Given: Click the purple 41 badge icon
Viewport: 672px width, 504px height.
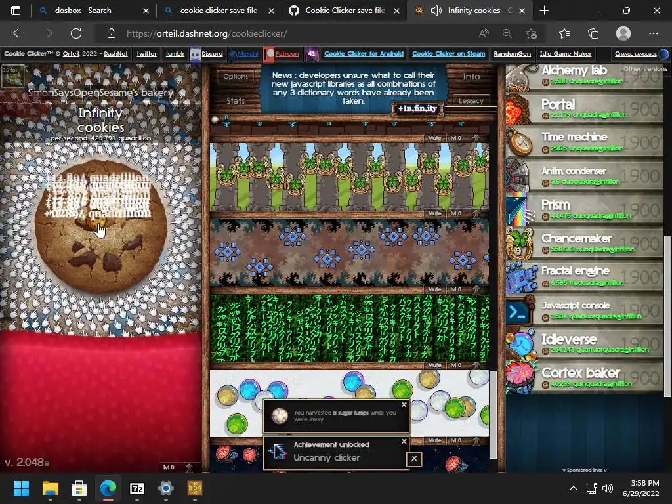Looking at the screenshot, I should pyautogui.click(x=312, y=54).
